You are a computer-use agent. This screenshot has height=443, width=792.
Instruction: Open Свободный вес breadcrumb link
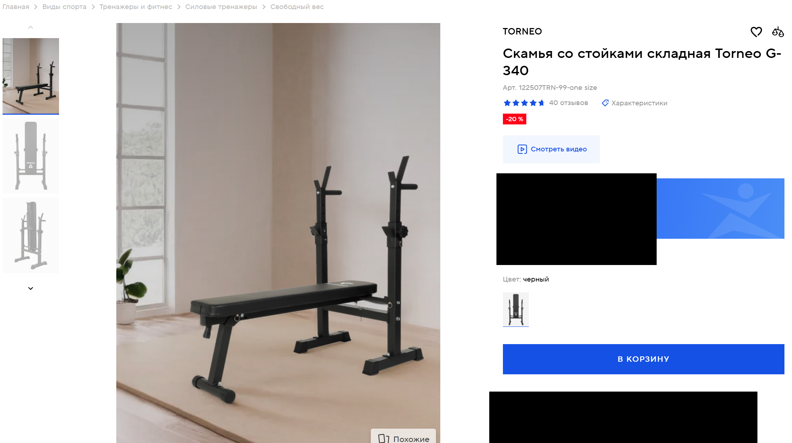click(297, 7)
